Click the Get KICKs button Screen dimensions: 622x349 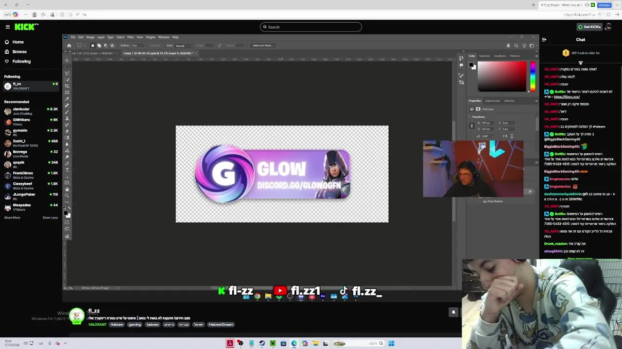point(589,27)
